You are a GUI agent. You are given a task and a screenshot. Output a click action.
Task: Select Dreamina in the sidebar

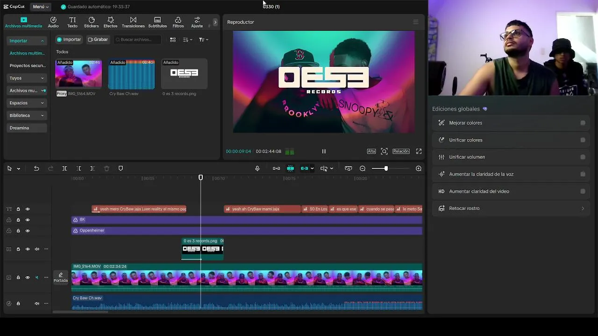point(27,128)
